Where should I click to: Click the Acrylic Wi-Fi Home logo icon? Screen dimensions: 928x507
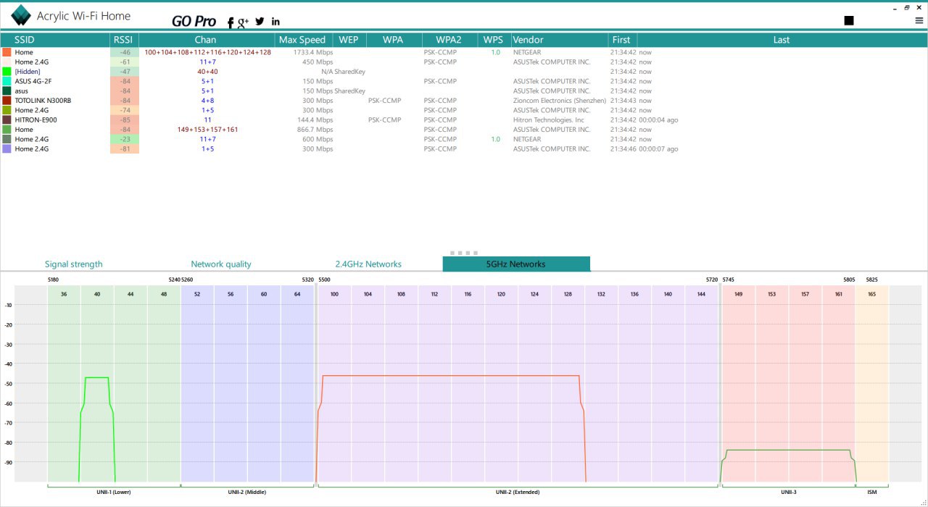pos(21,16)
